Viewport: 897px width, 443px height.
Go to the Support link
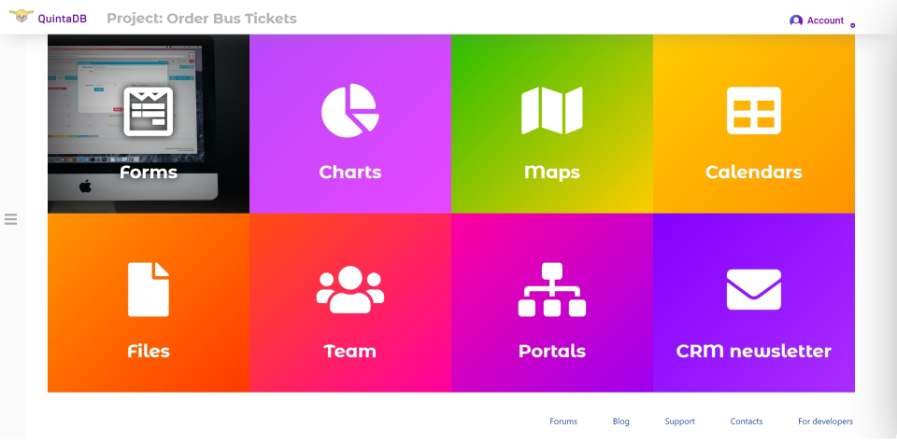[x=679, y=422]
